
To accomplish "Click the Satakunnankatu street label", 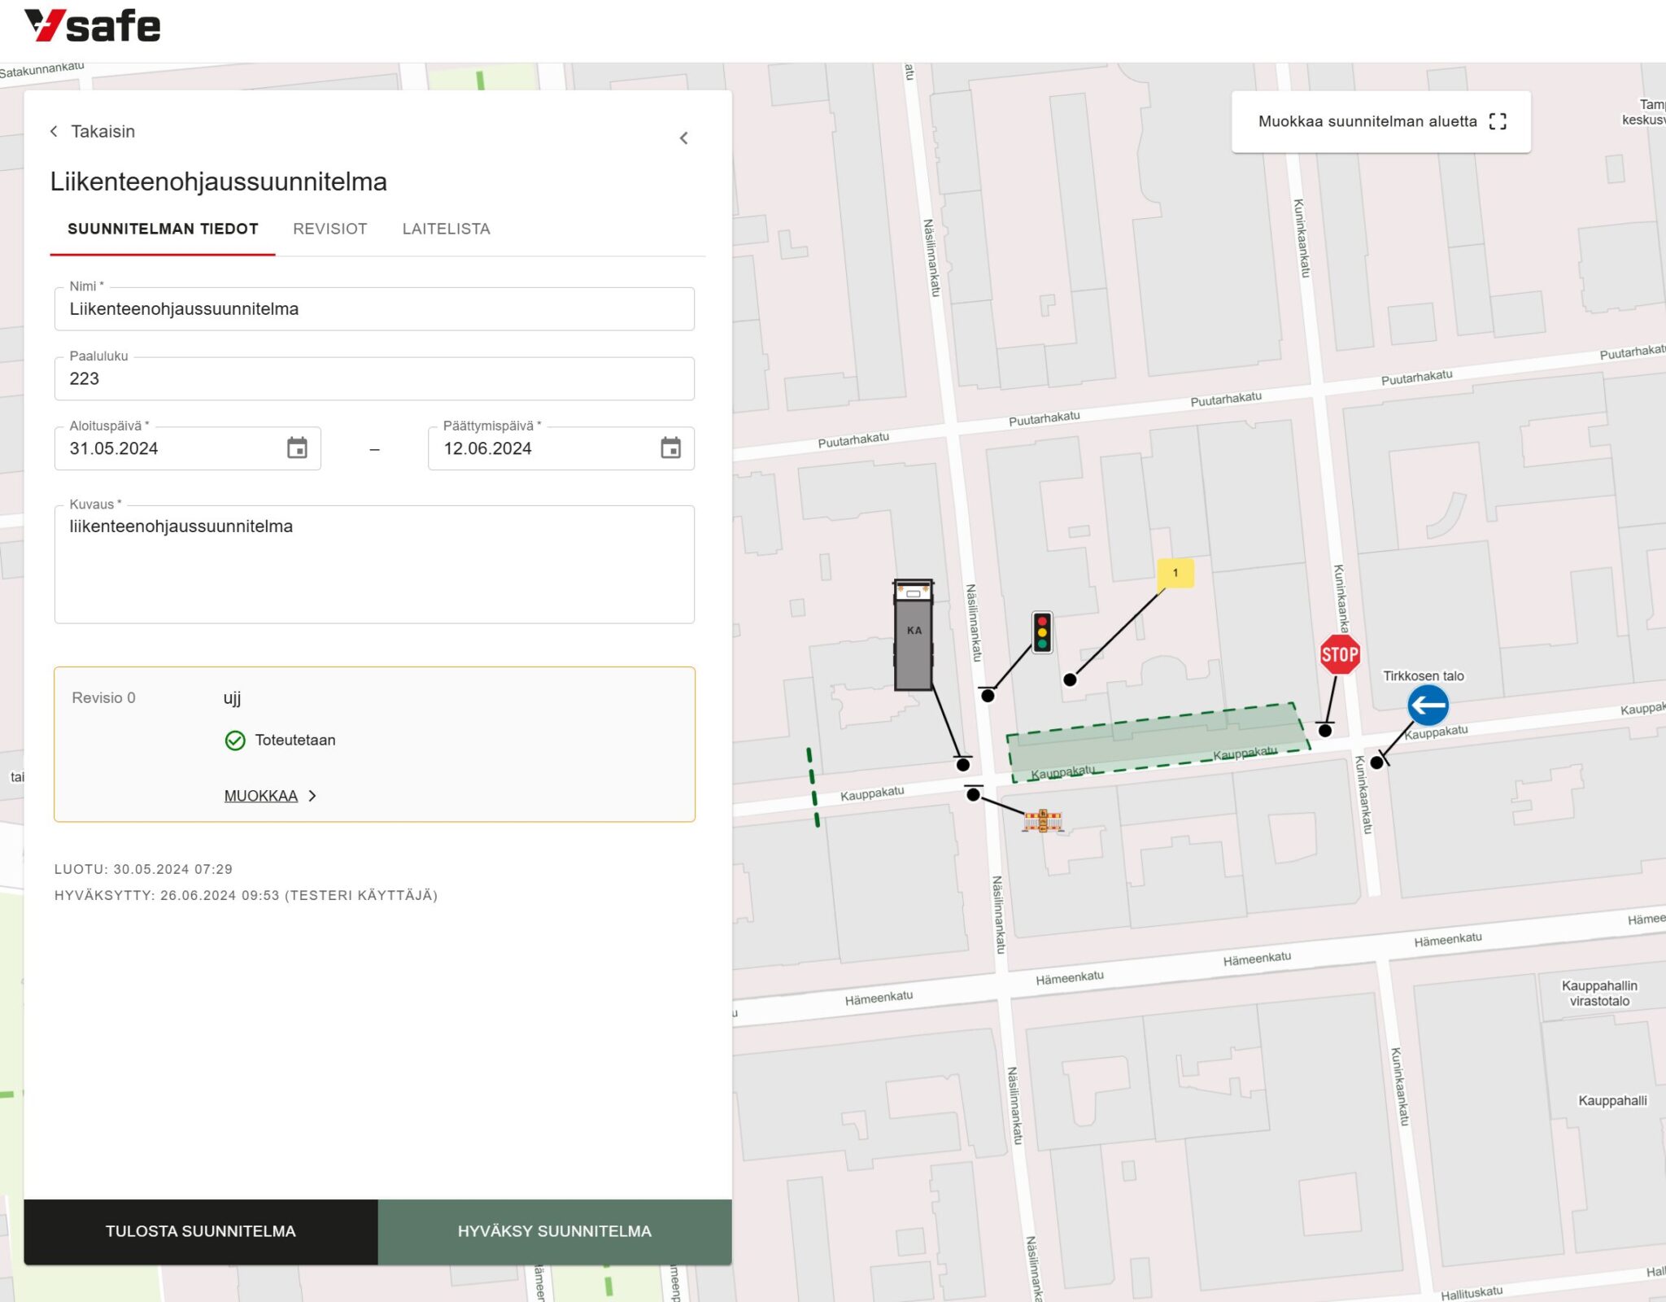I will (x=42, y=70).
